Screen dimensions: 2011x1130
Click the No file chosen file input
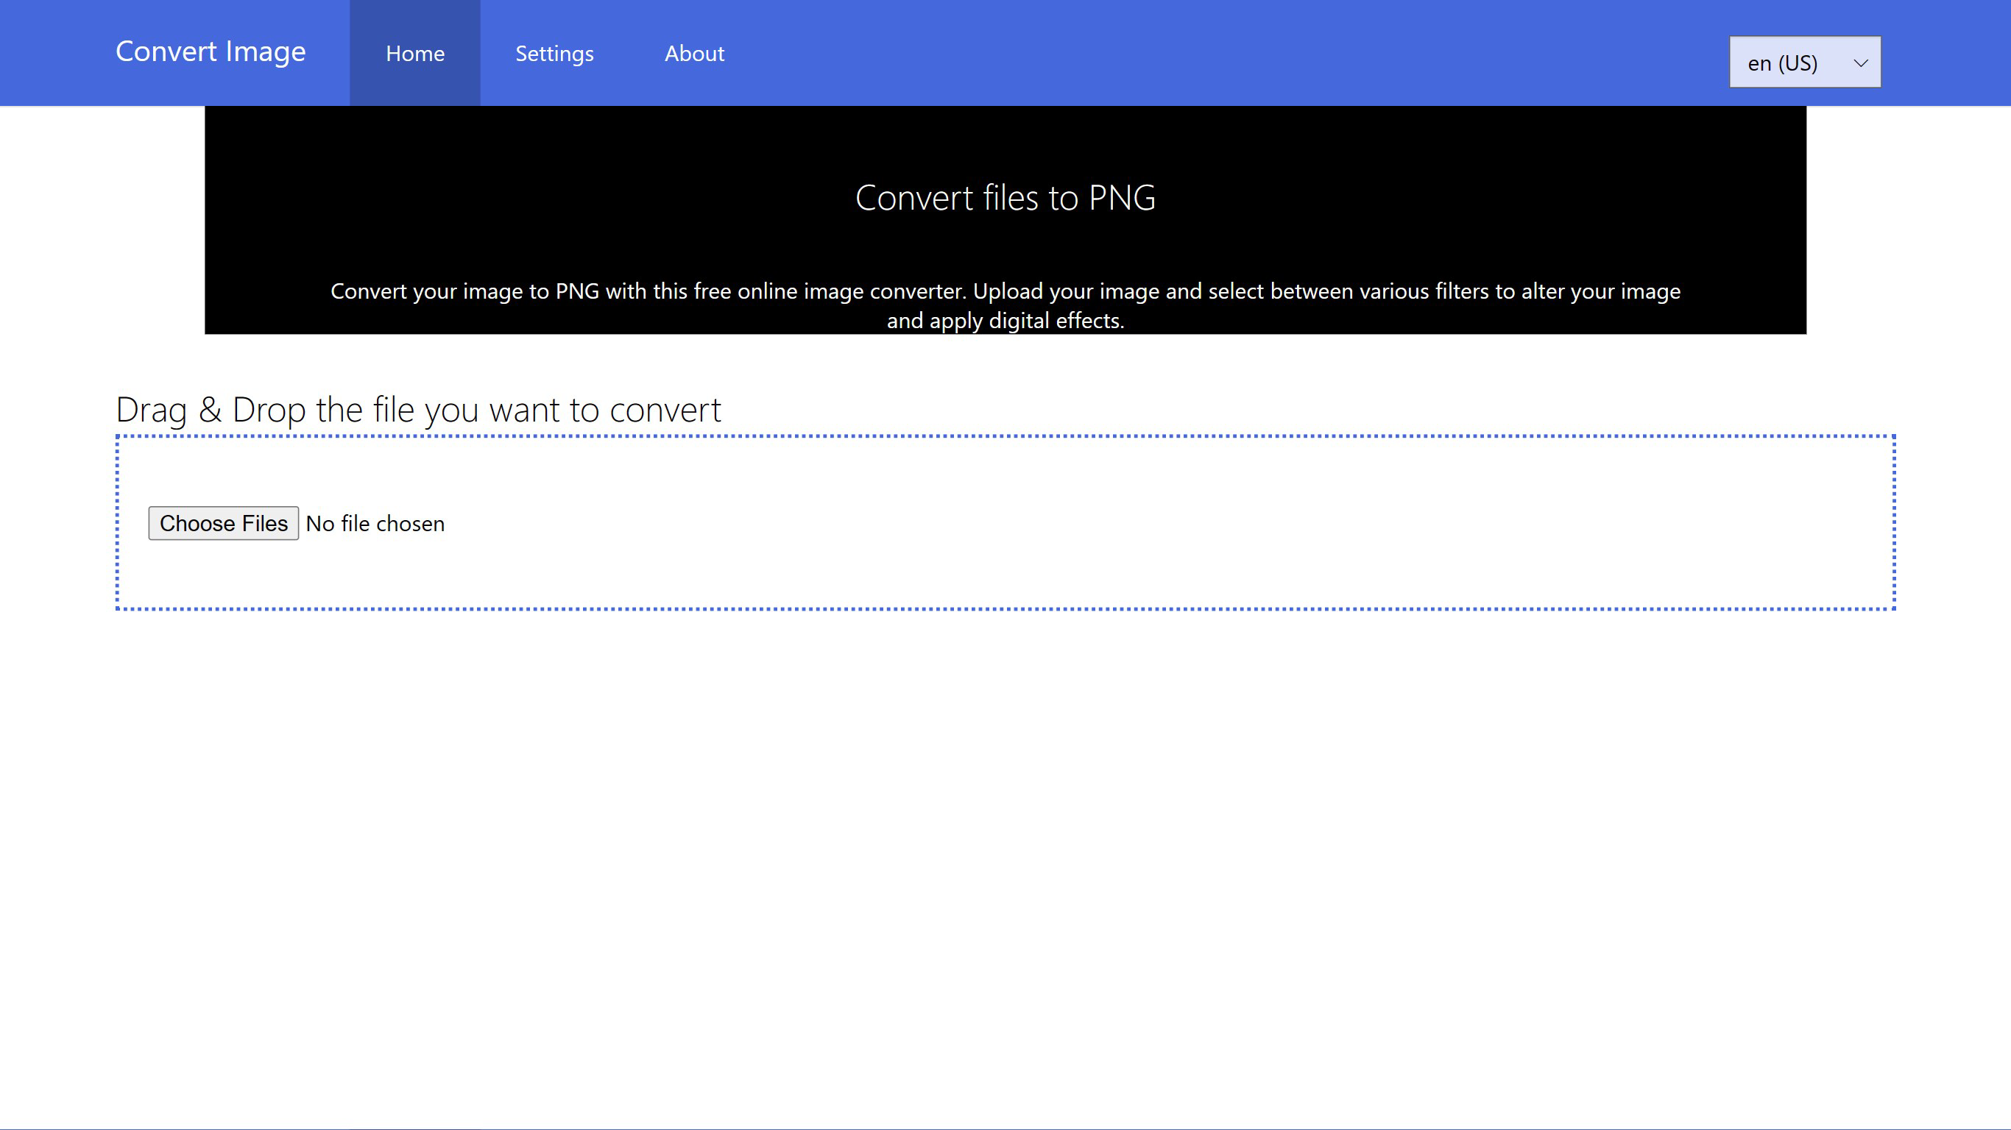(375, 523)
